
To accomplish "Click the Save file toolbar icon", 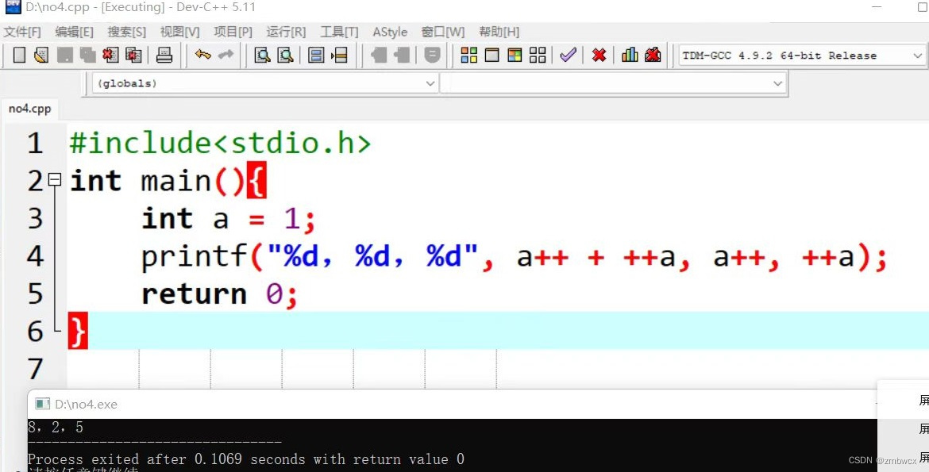I will click(x=64, y=55).
